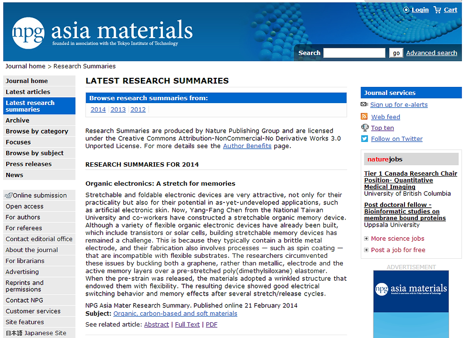Click arrow icon beside More science jobs
Viewport: 468px width, 338px height.
(x=366, y=239)
